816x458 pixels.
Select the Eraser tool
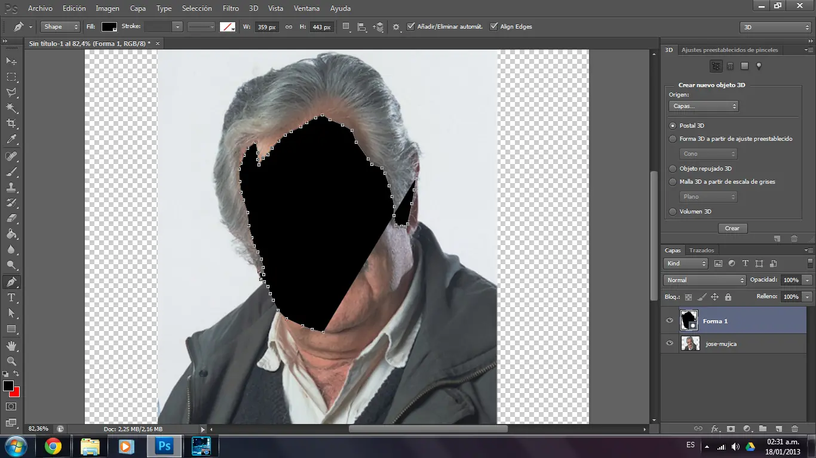11,218
